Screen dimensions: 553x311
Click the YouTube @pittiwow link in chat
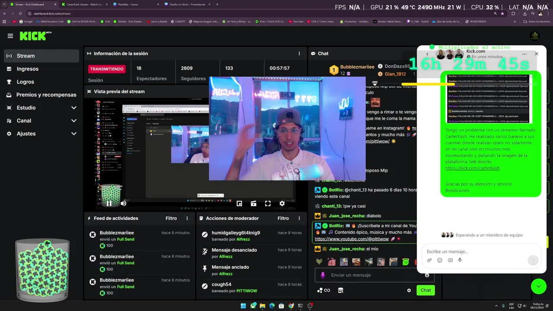352,239
